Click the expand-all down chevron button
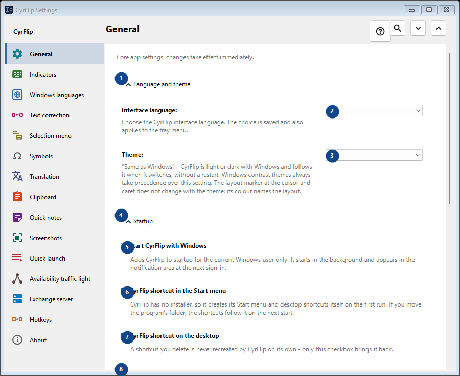Image resolution: width=460 pixels, height=376 pixels. pyautogui.click(x=418, y=28)
